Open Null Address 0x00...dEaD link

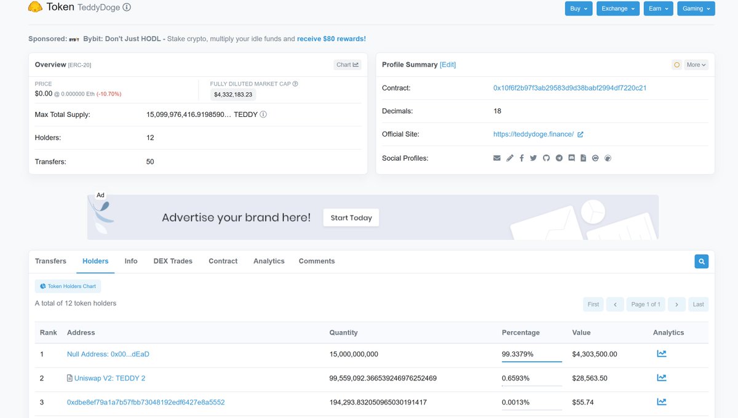click(x=108, y=354)
